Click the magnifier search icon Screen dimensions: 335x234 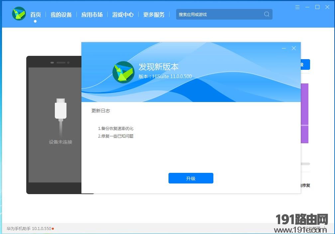tap(267, 14)
